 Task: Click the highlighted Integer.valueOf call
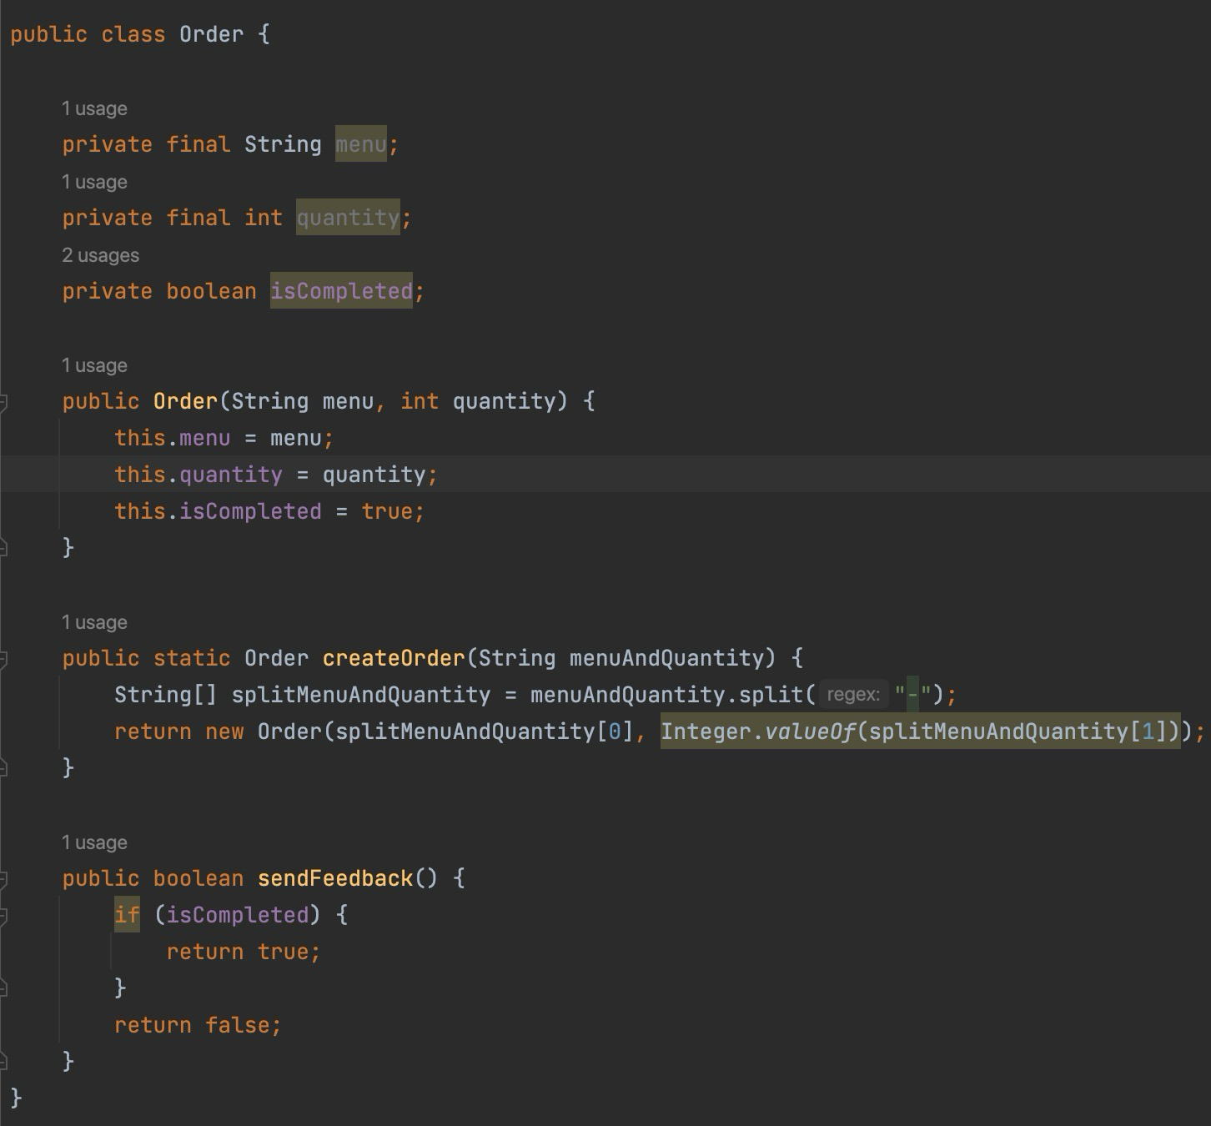pyautogui.click(x=921, y=731)
